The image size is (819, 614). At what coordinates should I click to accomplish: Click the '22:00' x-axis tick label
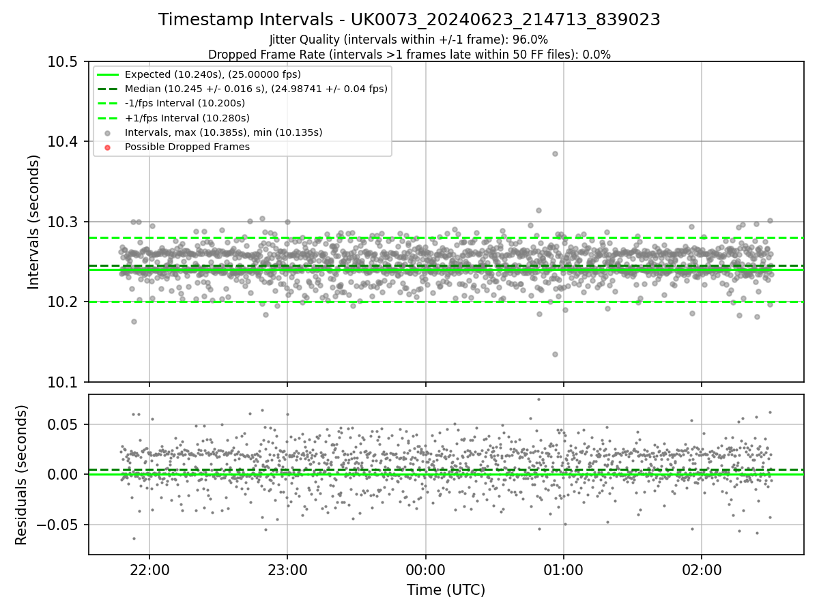pyautogui.click(x=149, y=569)
